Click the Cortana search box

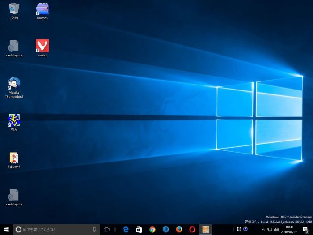click(54, 229)
